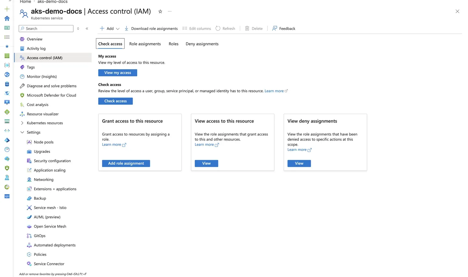Open the Deny assignments tab
The image size is (468, 277).
pos(202,44)
